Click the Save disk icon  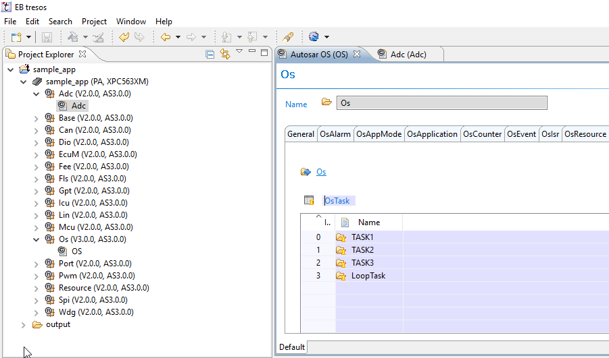click(x=47, y=37)
